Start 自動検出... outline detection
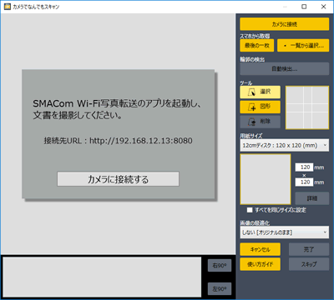 tap(284, 68)
